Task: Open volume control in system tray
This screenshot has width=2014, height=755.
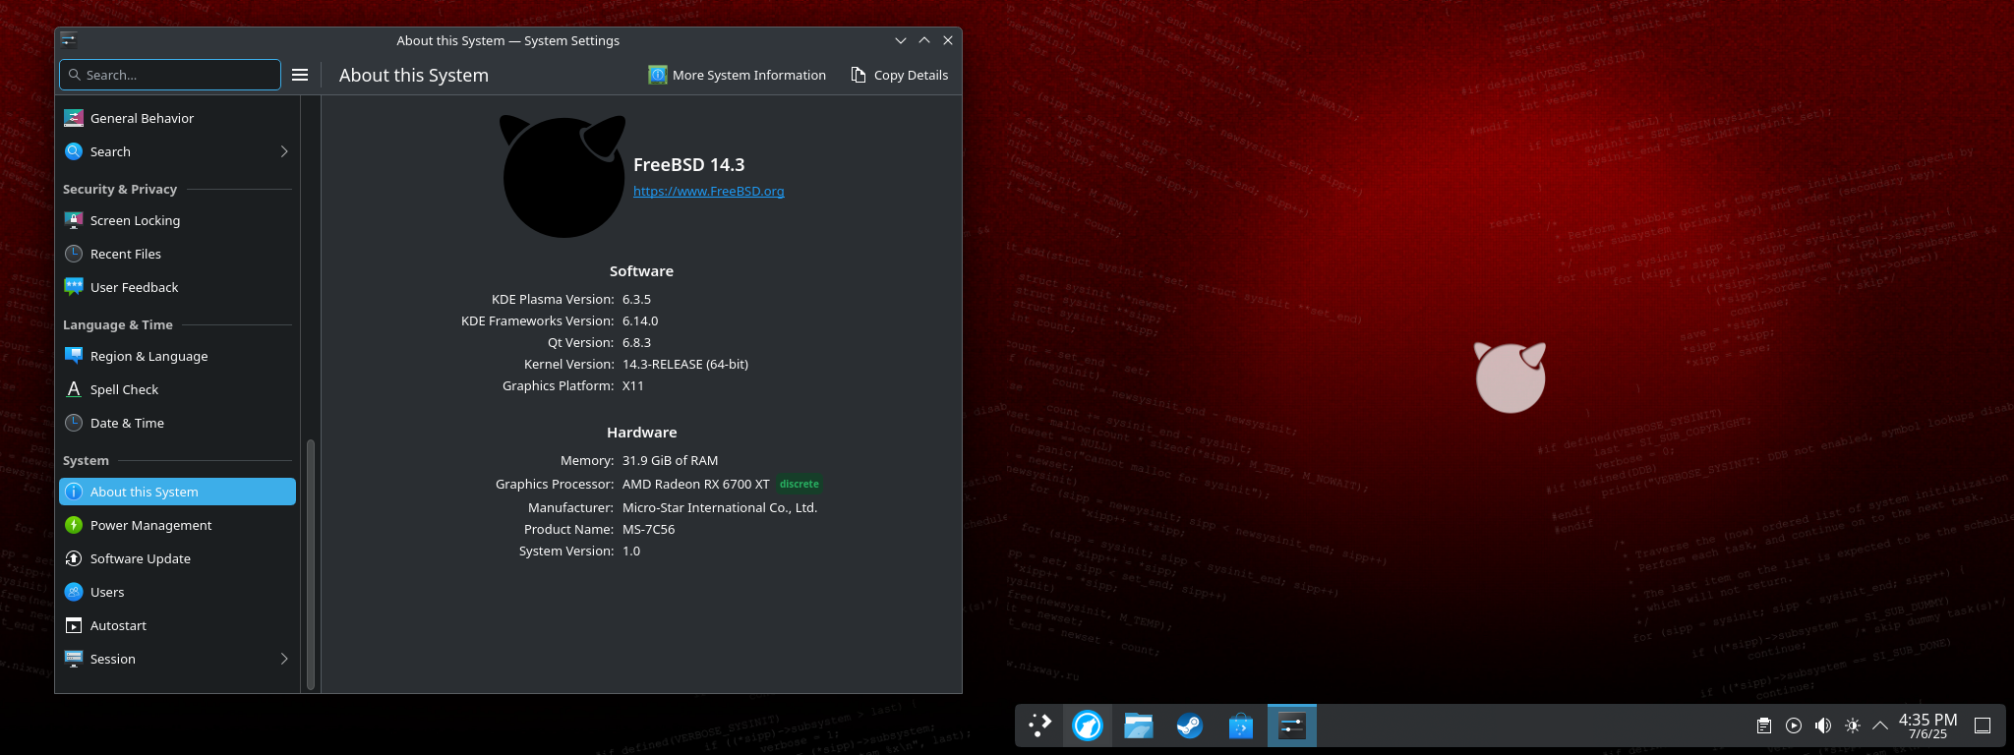Action: click(x=1823, y=726)
